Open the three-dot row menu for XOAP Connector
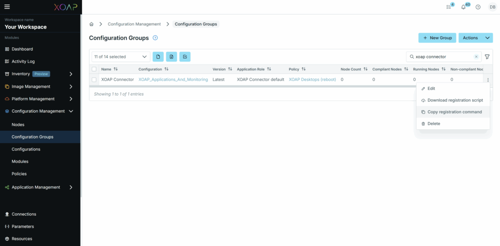 pyautogui.click(x=488, y=80)
